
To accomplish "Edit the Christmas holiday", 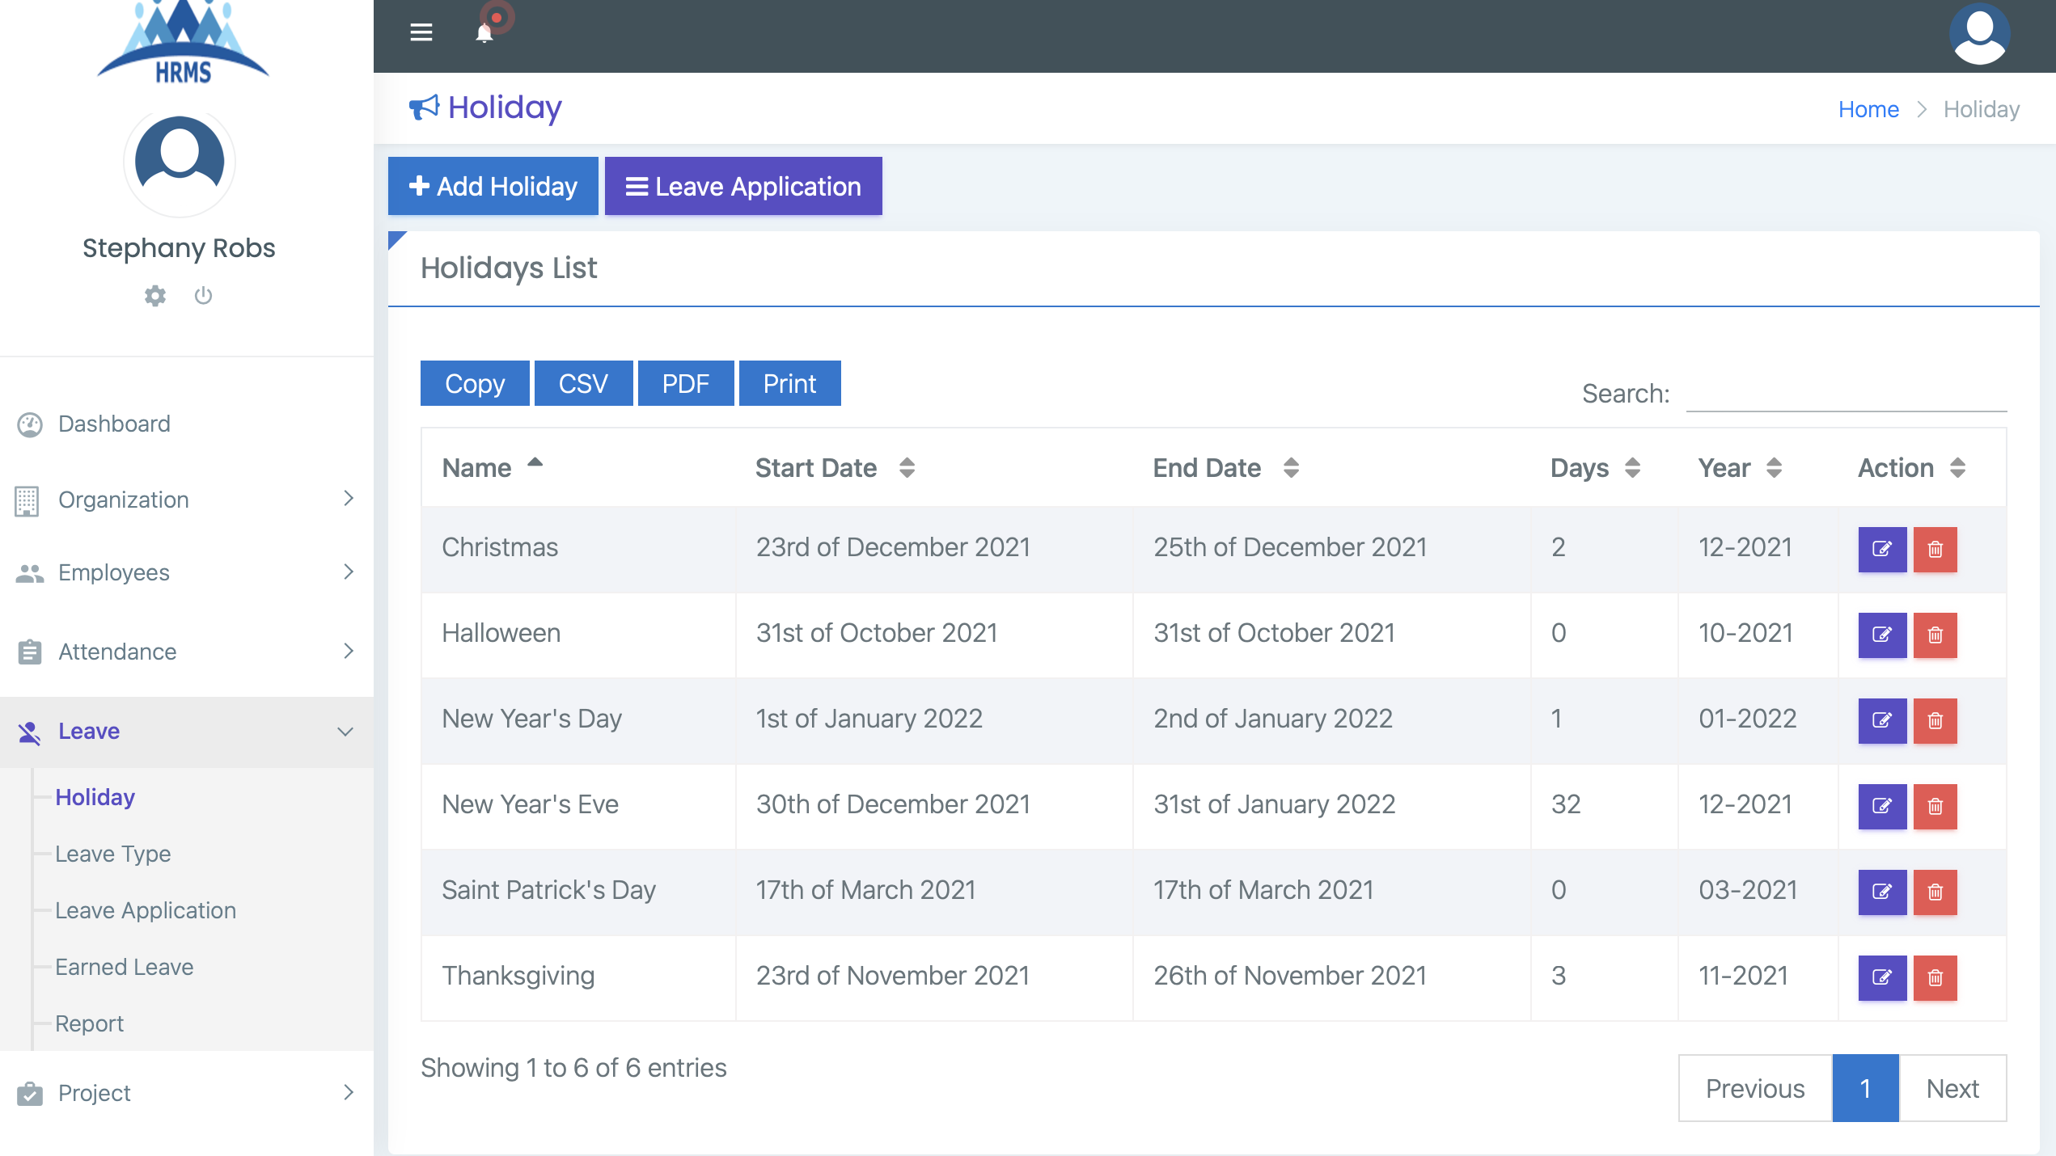I will click(x=1882, y=549).
